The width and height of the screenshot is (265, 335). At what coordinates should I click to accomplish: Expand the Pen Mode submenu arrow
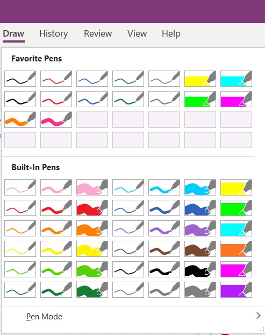pyautogui.click(x=258, y=316)
